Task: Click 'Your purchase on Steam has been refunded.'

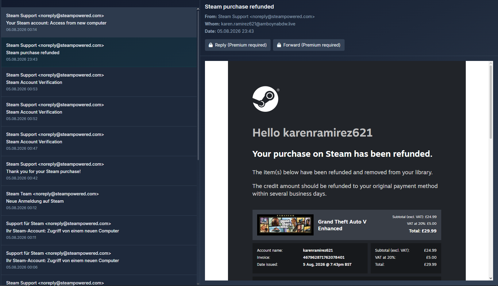Action: 342,154
